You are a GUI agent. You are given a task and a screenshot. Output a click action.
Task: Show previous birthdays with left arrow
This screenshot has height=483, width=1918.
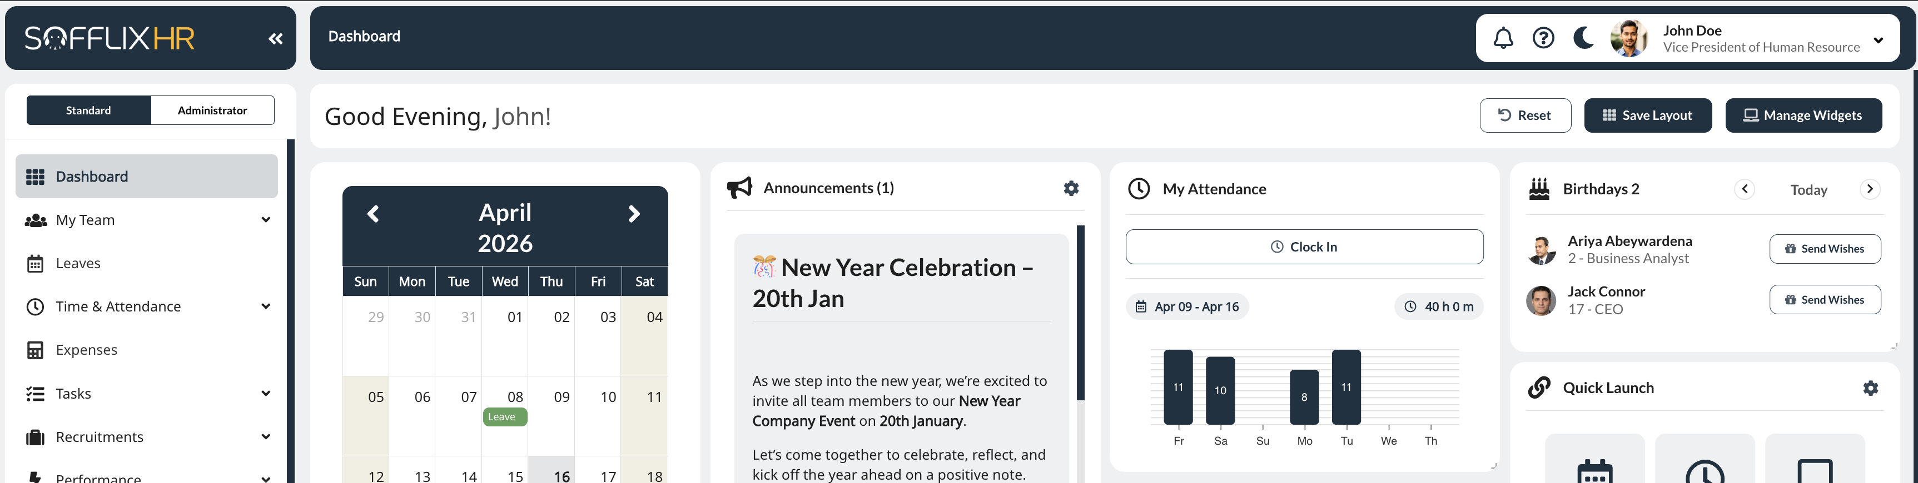click(1745, 189)
